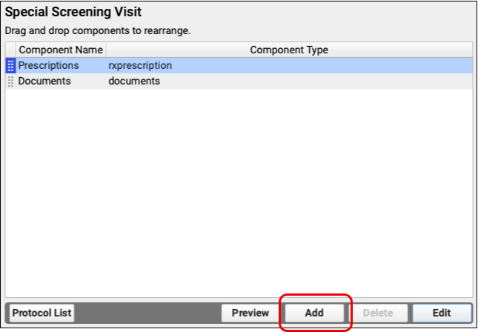The image size is (478, 332).
Task: Click the Prescriptions row drag handle
Action: (x=10, y=66)
